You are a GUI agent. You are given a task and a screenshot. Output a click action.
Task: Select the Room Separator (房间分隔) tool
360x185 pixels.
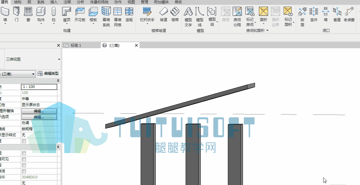237,17
